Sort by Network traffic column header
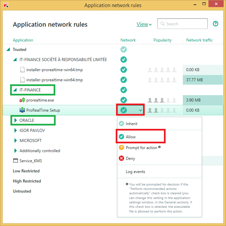Image resolution: width=226 pixels, height=226 pixels. tap(199, 40)
